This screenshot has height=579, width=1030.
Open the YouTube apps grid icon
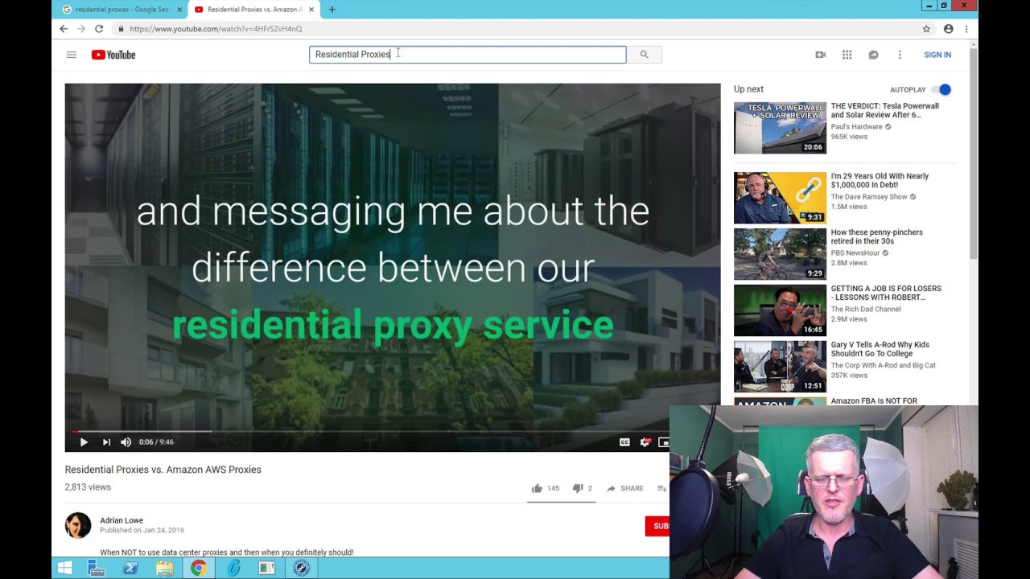pyautogui.click(x=847, y=55)
